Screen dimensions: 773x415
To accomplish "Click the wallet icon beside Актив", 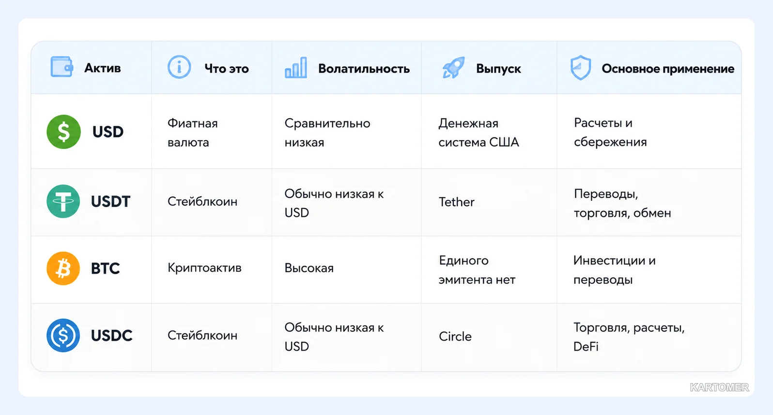I will [x=62, y=67].
